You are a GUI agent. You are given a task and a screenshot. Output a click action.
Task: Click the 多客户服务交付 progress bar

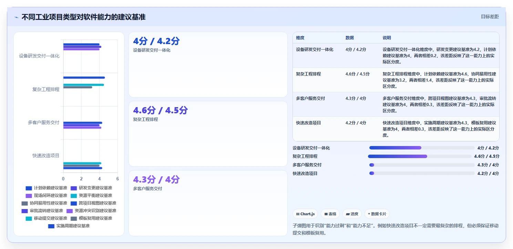[422, 165]
